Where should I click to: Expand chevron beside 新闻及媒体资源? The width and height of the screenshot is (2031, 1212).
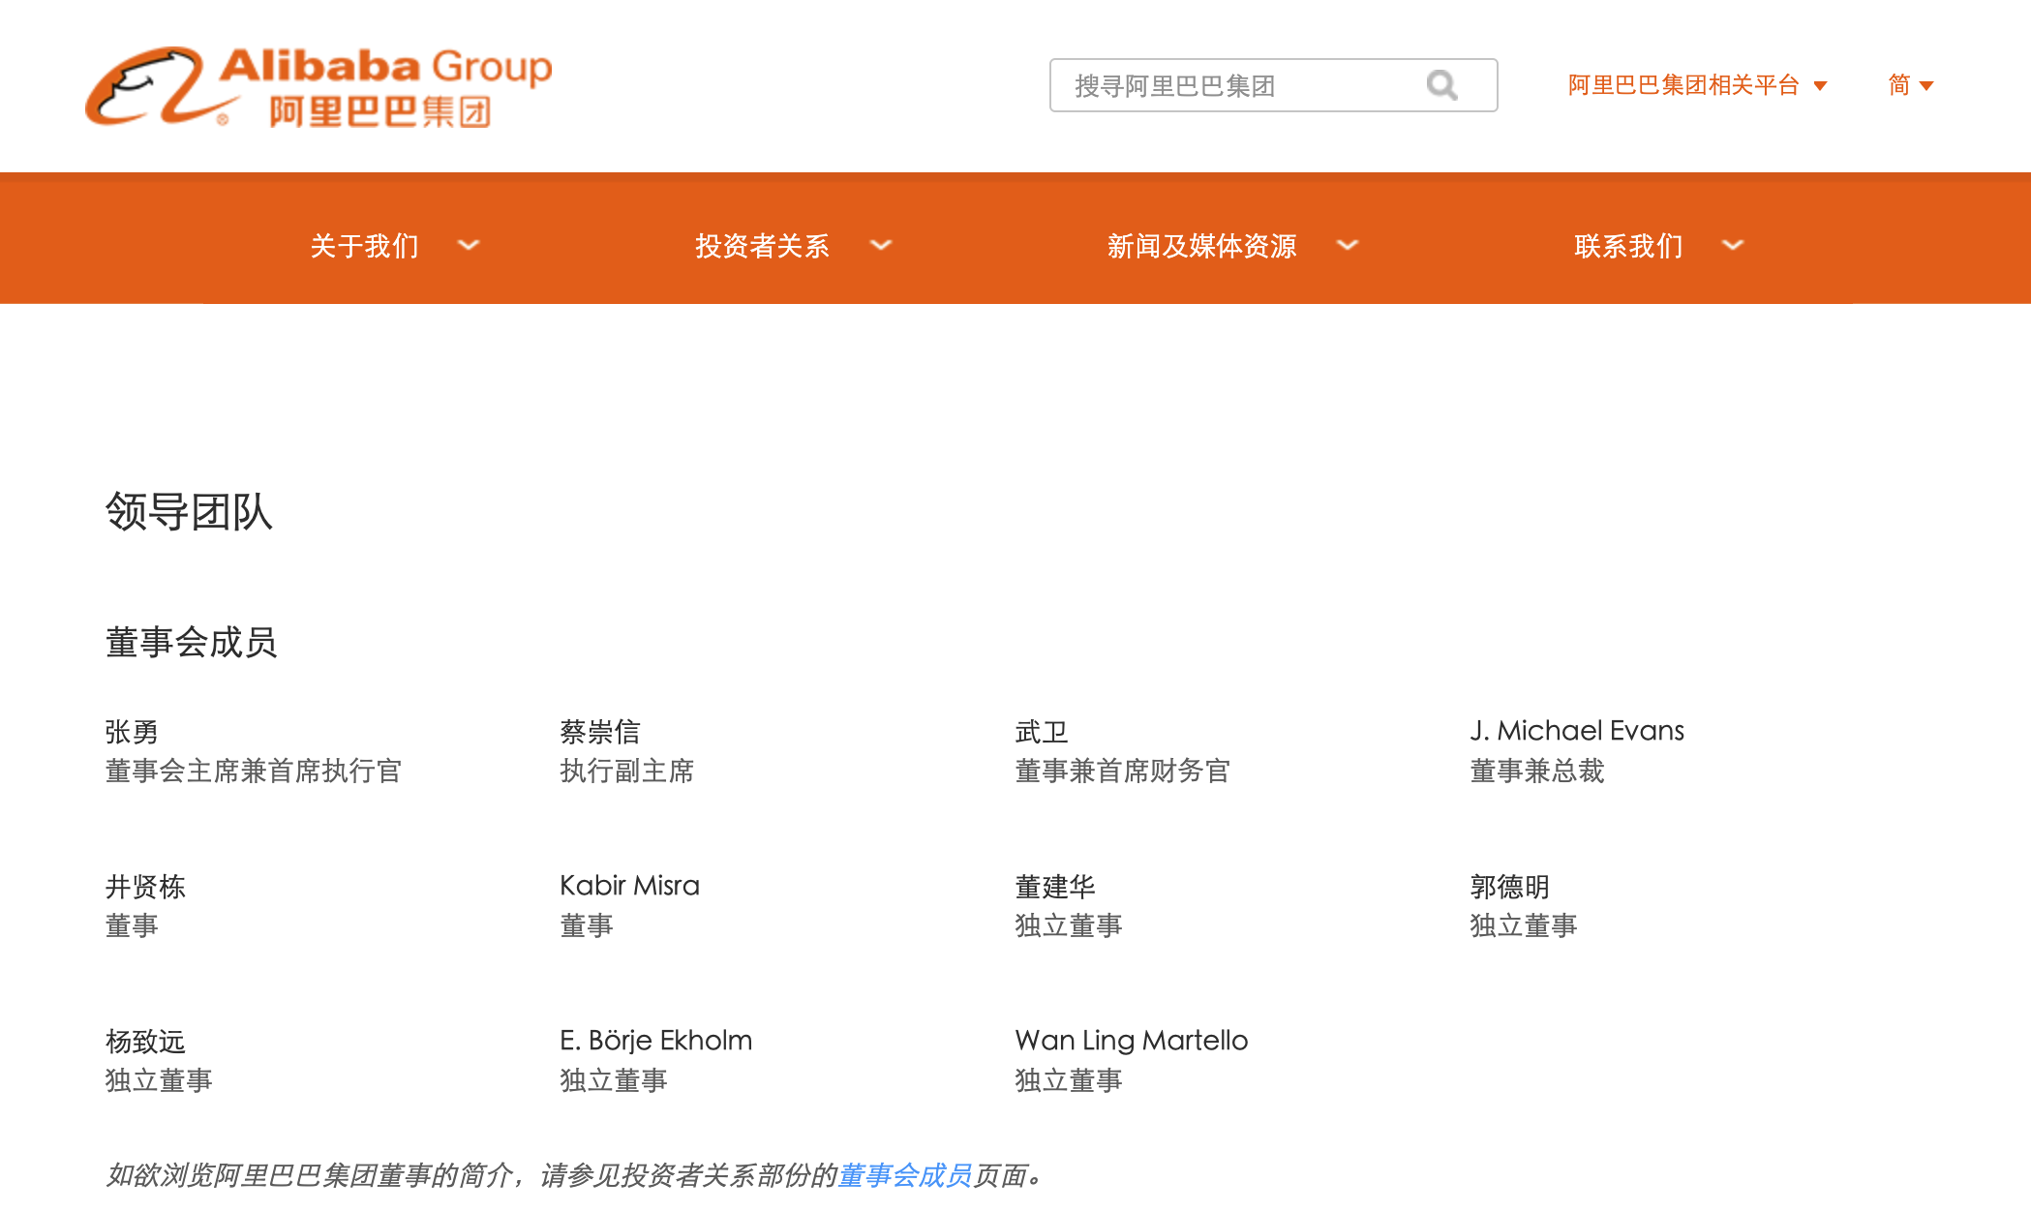point(1347,245)
